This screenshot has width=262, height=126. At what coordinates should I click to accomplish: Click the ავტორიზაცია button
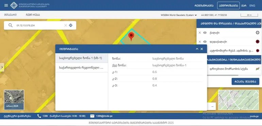click(228, 5)
